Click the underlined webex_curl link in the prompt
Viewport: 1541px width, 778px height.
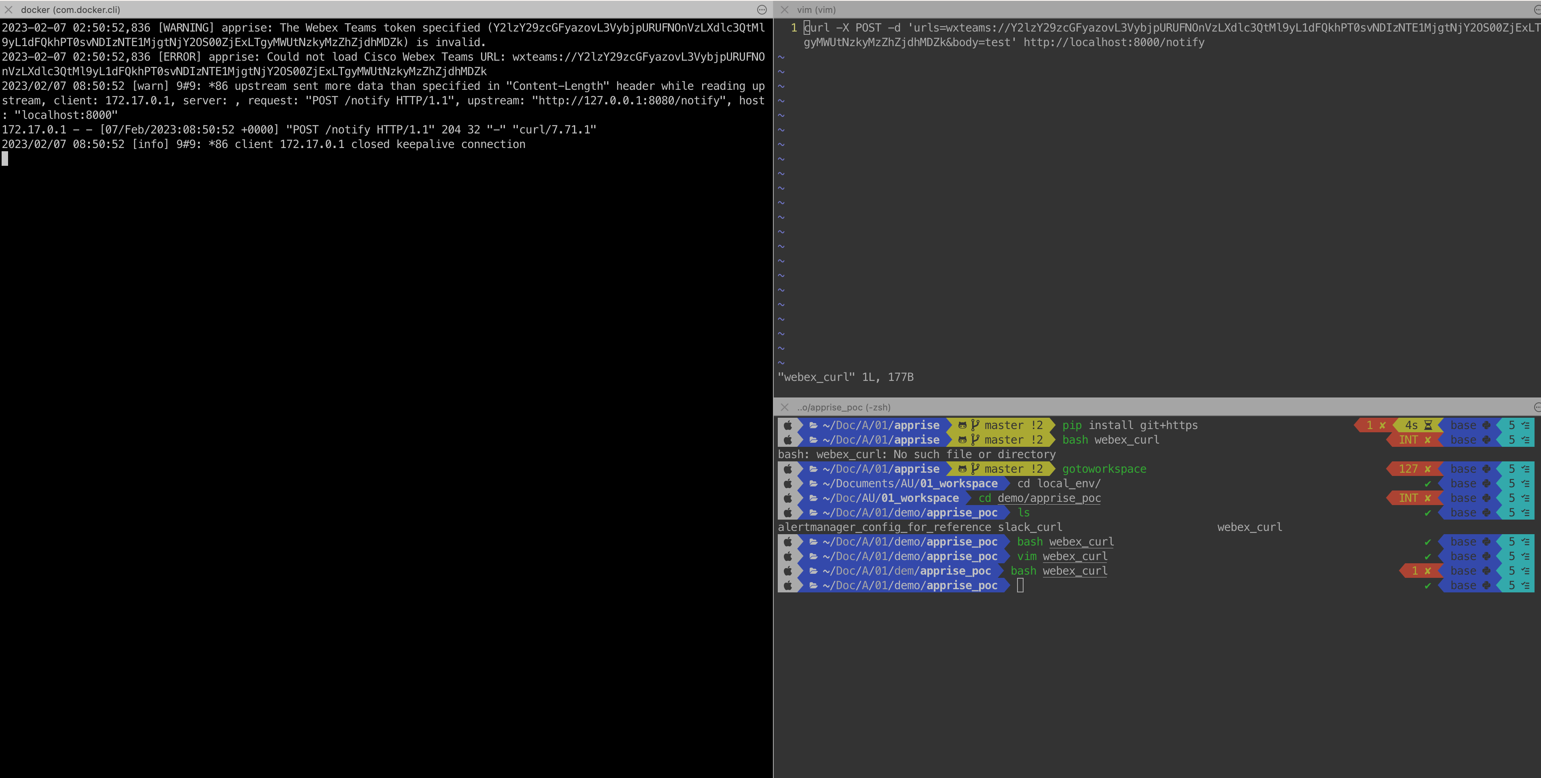click(1082, 541)
